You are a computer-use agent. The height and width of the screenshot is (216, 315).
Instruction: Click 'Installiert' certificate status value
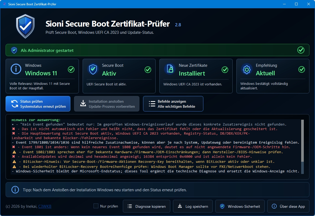coord(192,73)
